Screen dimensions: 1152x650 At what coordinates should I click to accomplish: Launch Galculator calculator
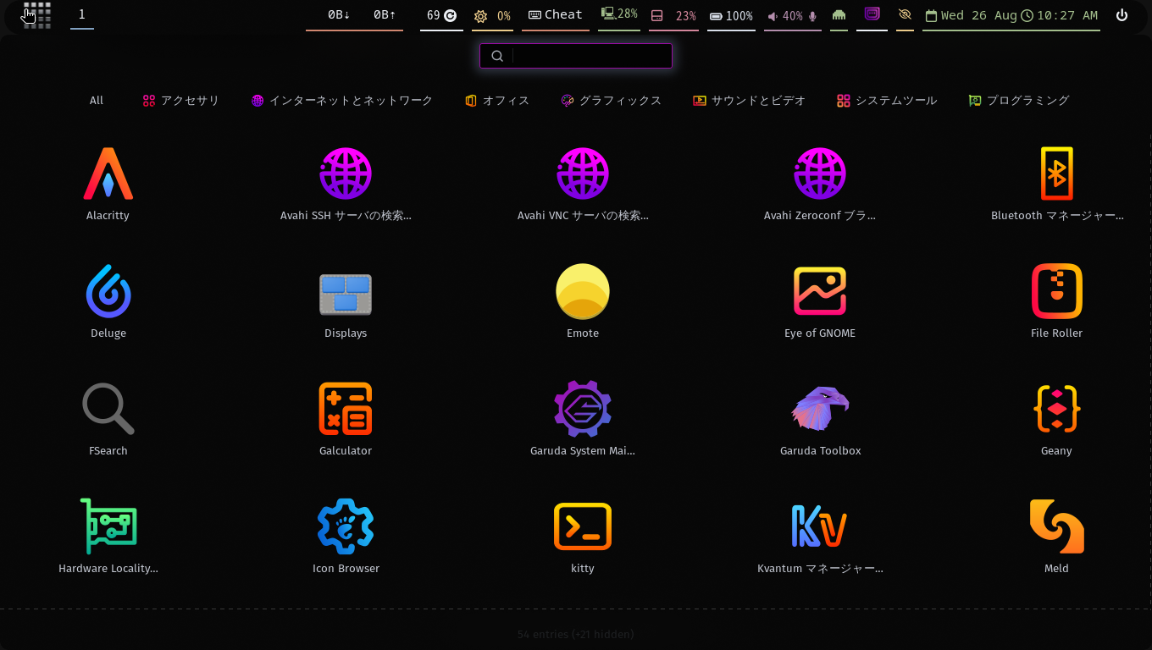tap(346, 420)
